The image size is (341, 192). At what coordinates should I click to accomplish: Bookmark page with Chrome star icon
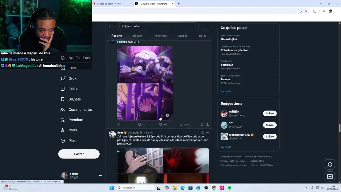[306, 11]
